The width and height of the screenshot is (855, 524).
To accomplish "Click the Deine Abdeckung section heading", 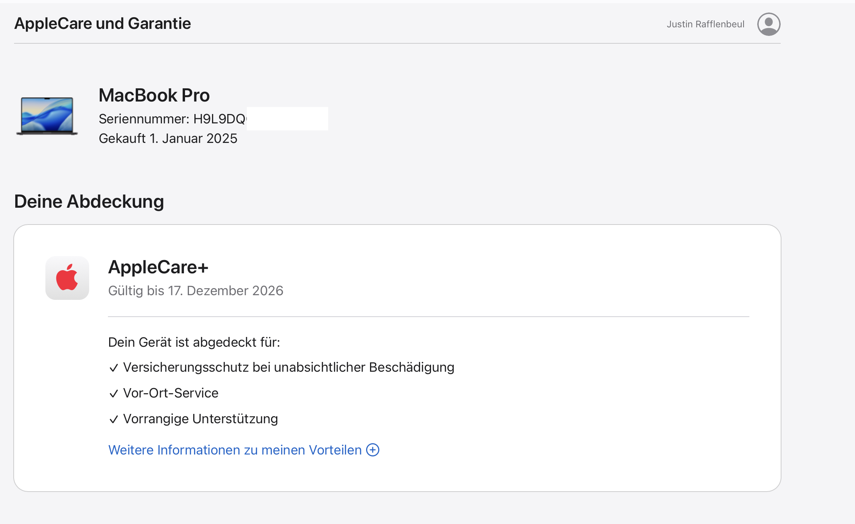I will [x=89, y=201].
